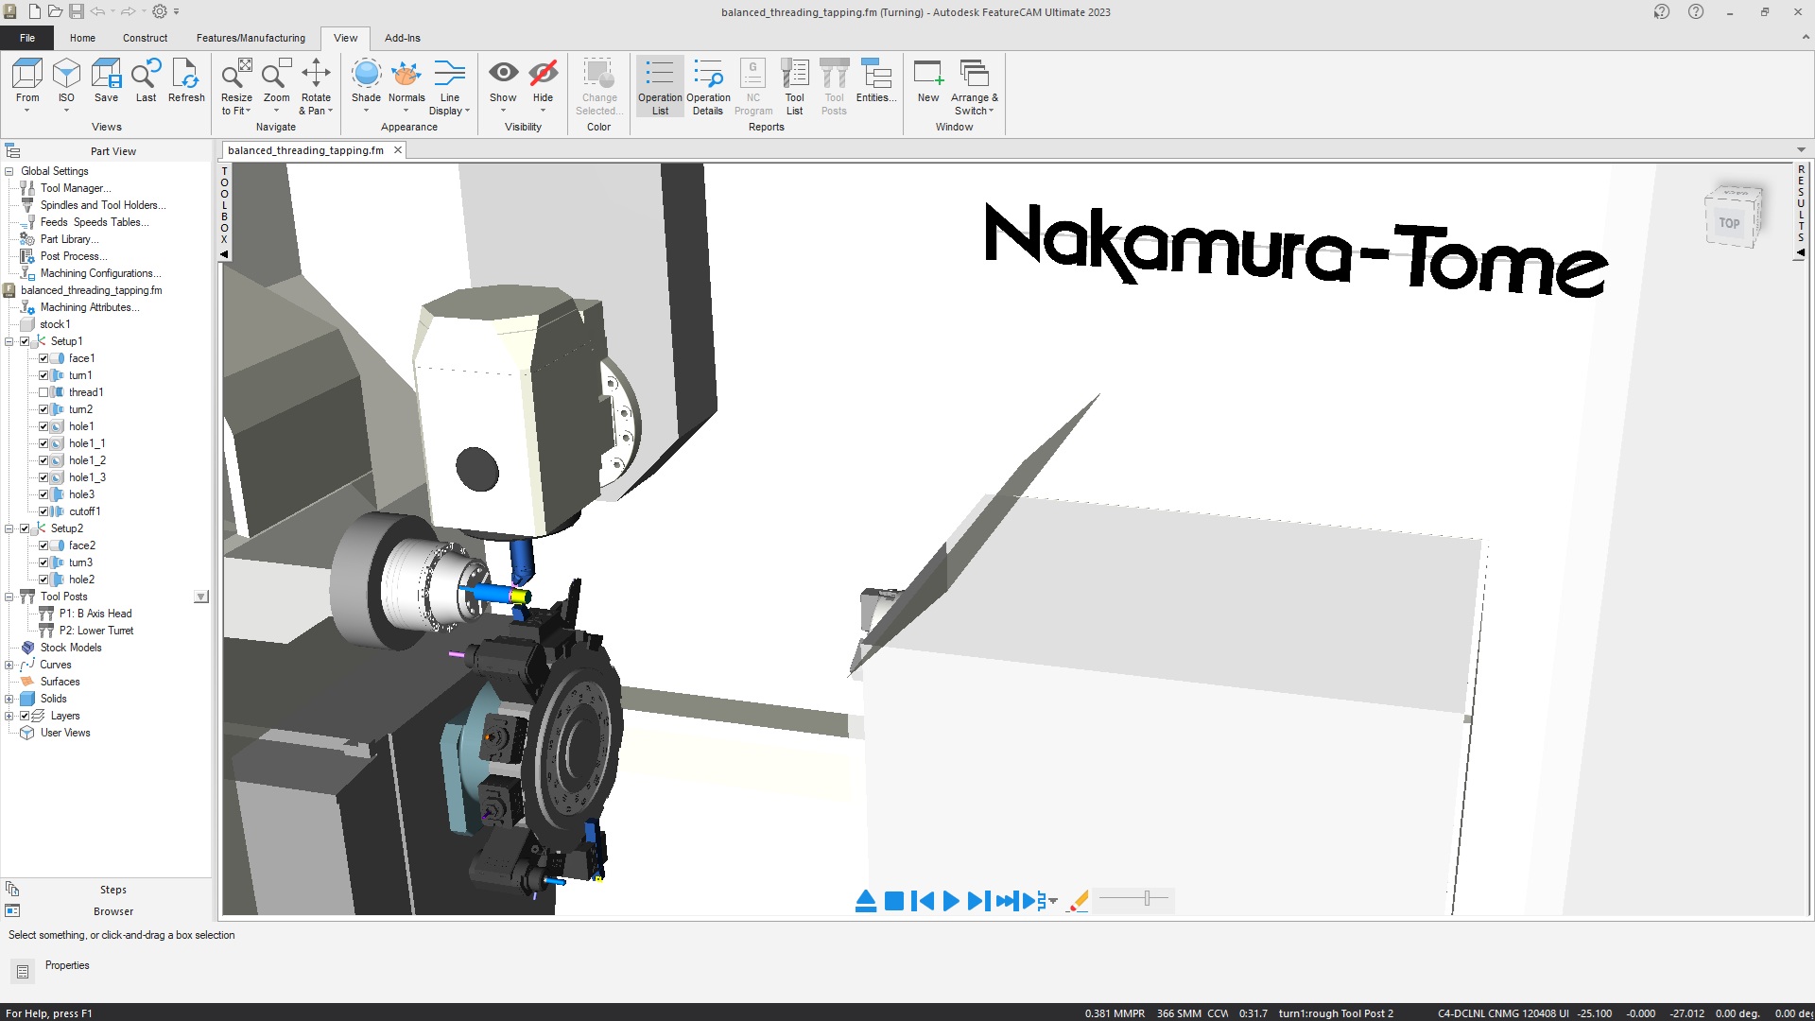The image size is (1815, 1021).
Task: Enable the thread1 feature checkbox
Action: 43,392
